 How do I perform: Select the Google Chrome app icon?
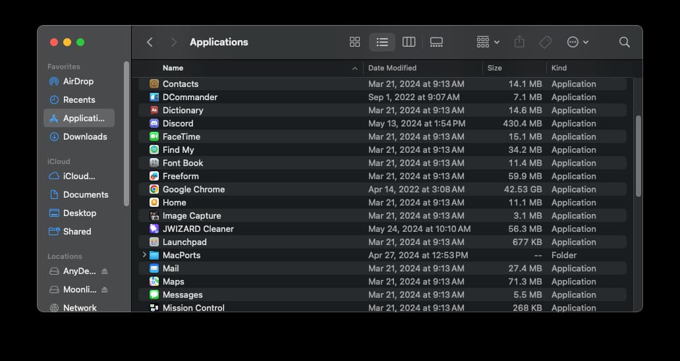click(154, 189)
